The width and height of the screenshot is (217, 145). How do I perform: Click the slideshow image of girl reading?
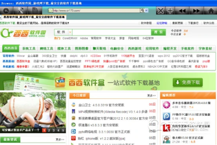pos(33,110)
